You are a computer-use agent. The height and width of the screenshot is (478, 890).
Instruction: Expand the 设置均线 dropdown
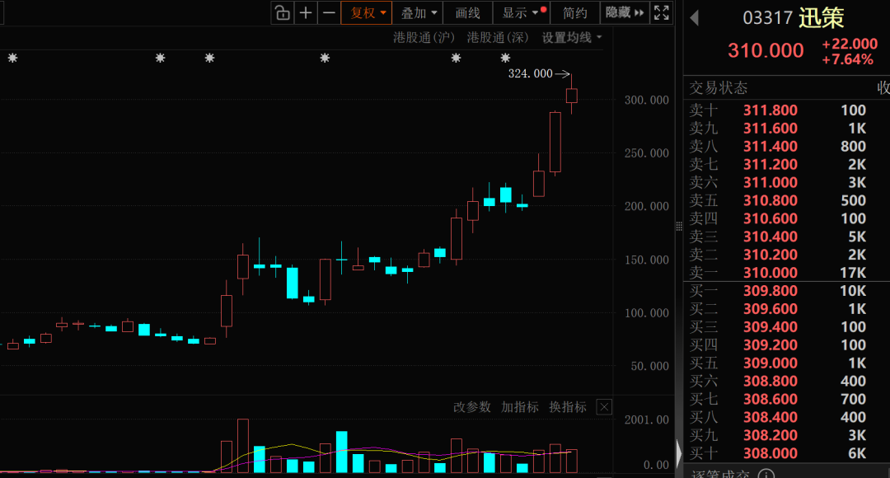[572, 37]
